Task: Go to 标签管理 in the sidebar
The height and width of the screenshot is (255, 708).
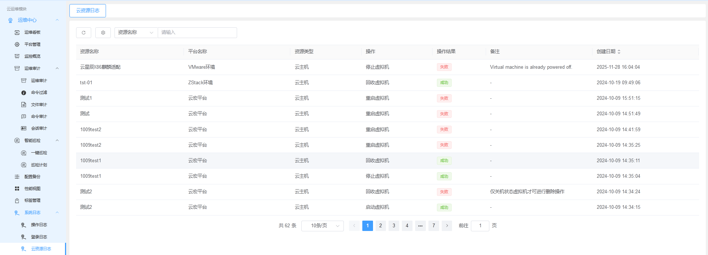Action: coord(33,200)
